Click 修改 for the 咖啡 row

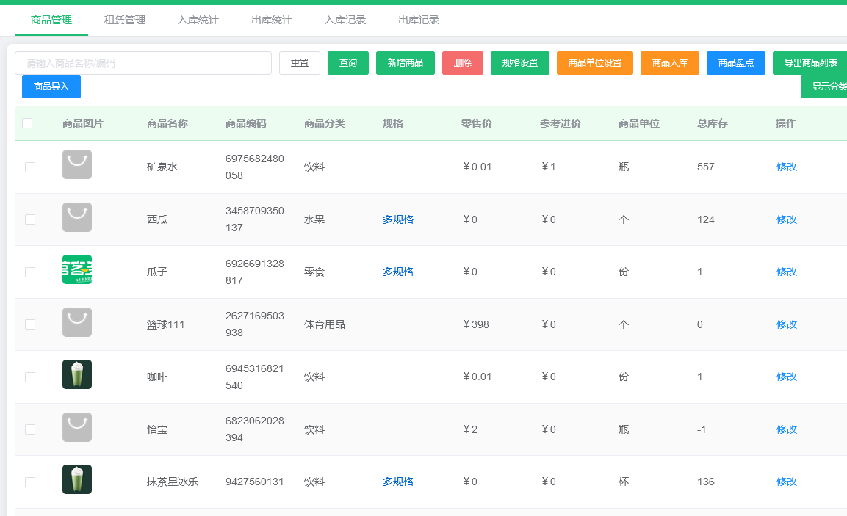786,377
